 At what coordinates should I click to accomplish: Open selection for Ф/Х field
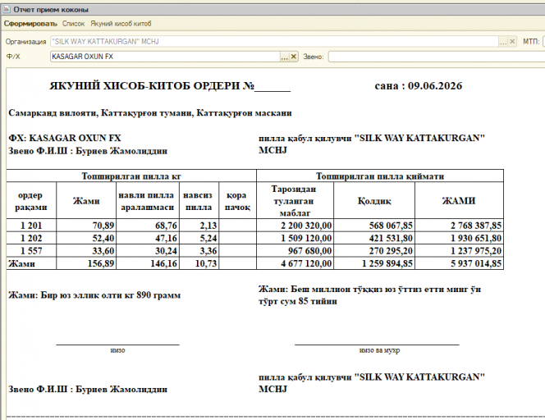[x=284, y=57]
